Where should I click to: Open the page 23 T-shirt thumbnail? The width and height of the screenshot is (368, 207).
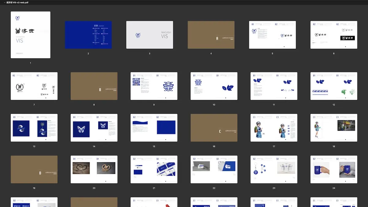(x=274, y=169)
